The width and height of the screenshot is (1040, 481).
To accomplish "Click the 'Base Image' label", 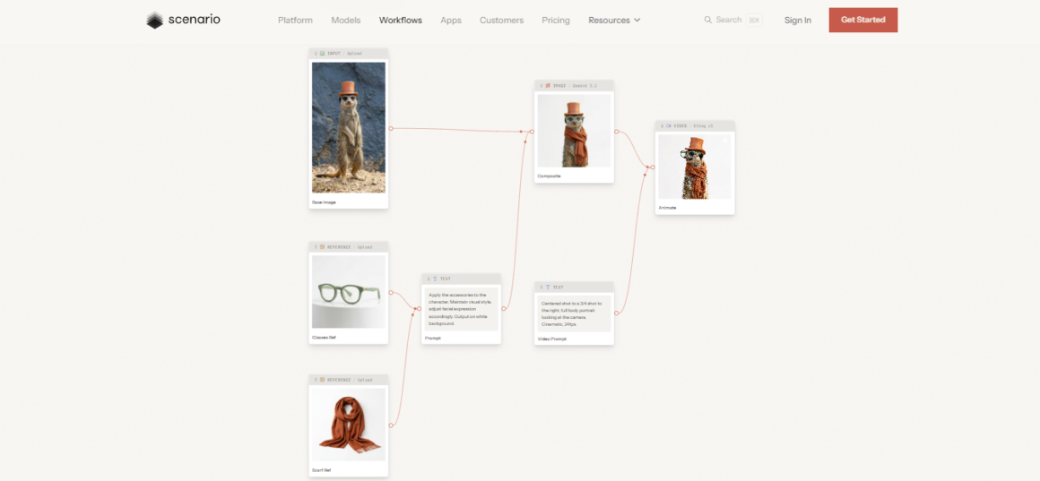I will tap(324, 202).
